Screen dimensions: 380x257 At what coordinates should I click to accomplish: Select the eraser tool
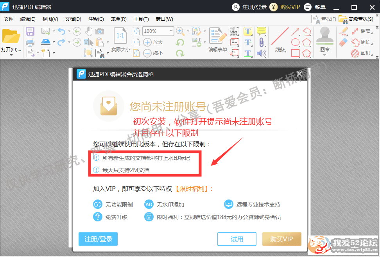click(343, 42)
